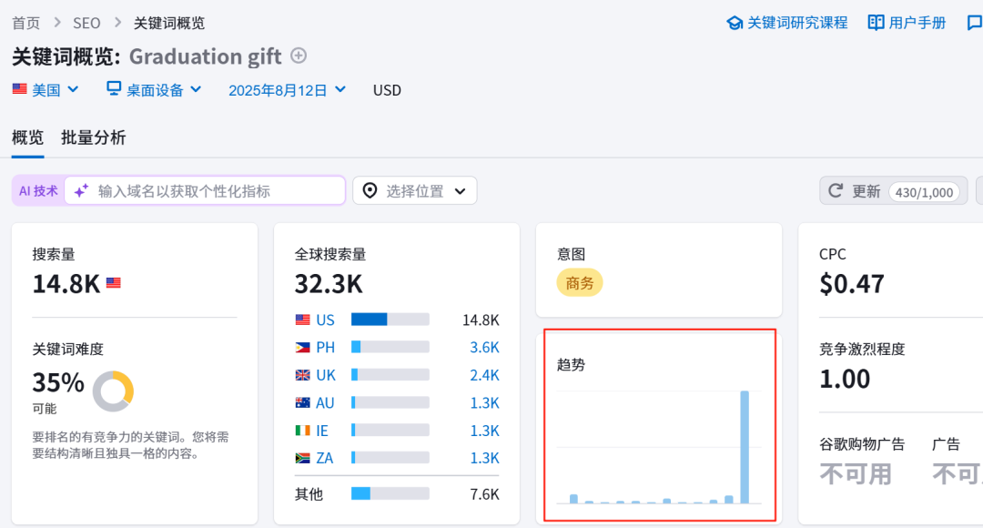Click the 1.00 competition value
The height and width of the screenshot is (528, 983).
tap(845, 379)
